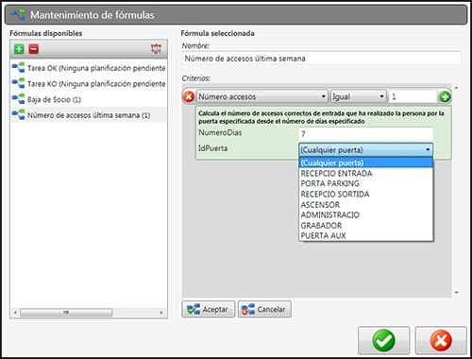Image resolution: width=472 pixels, height=359 pixels.
Task: Select Baja de Socio (1) formula
Action: click(x=89, y=99)
